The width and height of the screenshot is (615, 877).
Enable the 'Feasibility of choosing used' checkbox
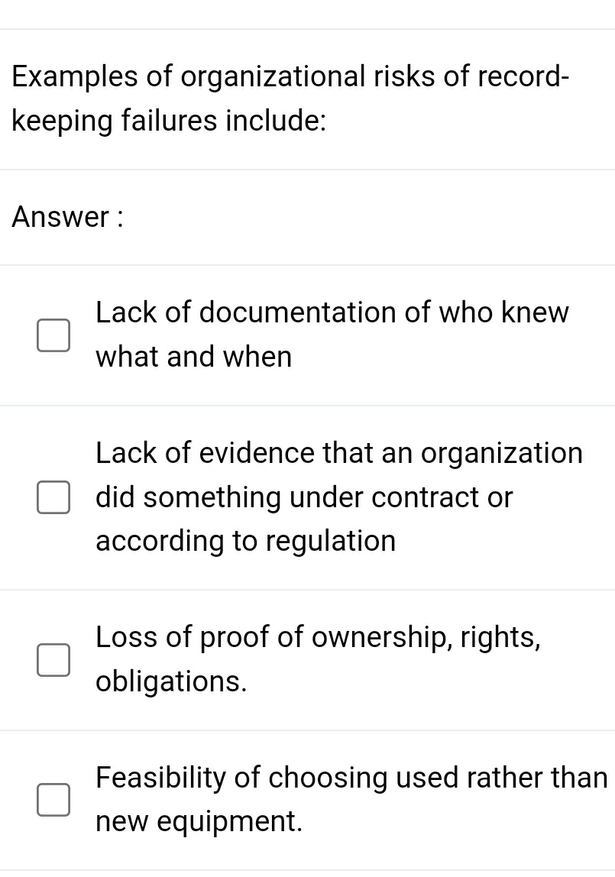click(x=53, y=800)
